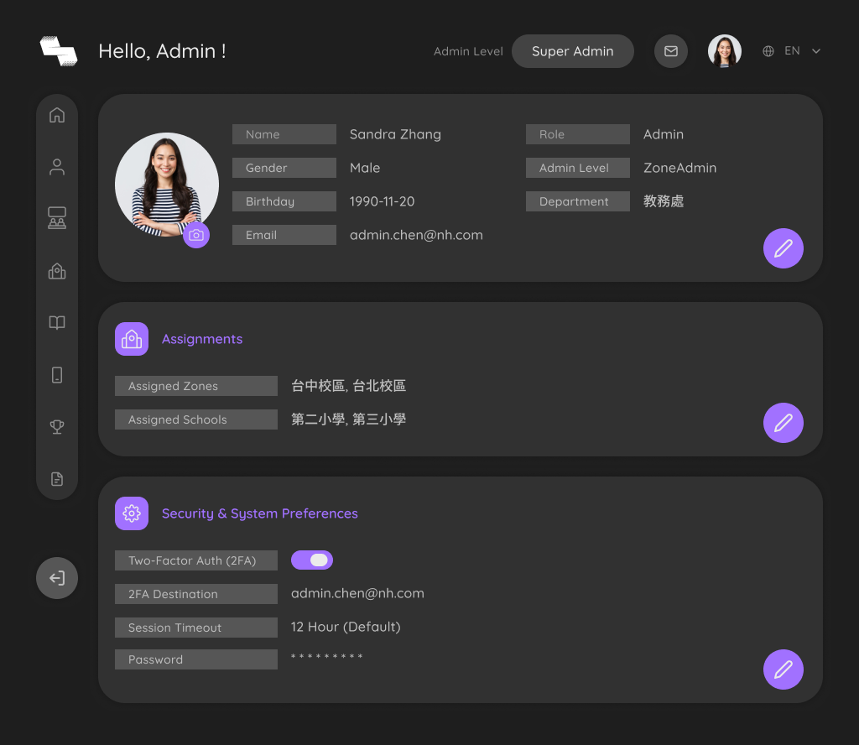Image resolution: width=859 pixels, height=745 pixels.
Task: Click assigned zones 台中校區, 台北校區
Action: point(348,386)
